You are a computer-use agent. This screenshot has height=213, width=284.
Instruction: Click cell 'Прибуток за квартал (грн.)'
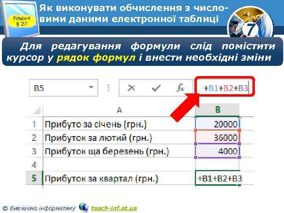point(119,178)
